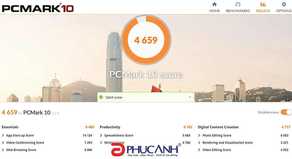Click the App Start-up value 14 124

[x=87, y=135]
